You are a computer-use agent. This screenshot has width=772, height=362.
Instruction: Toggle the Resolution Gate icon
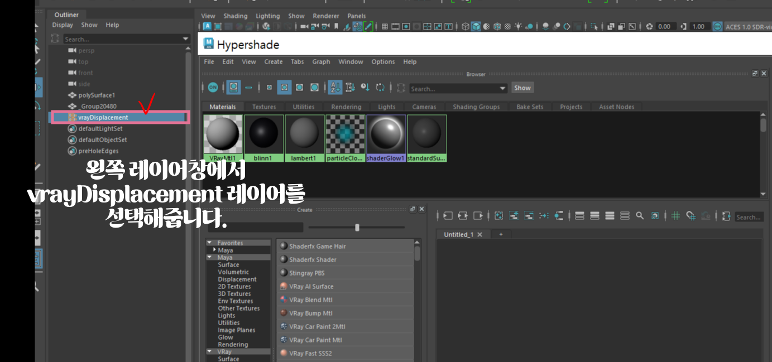click(x=406, y=26)
